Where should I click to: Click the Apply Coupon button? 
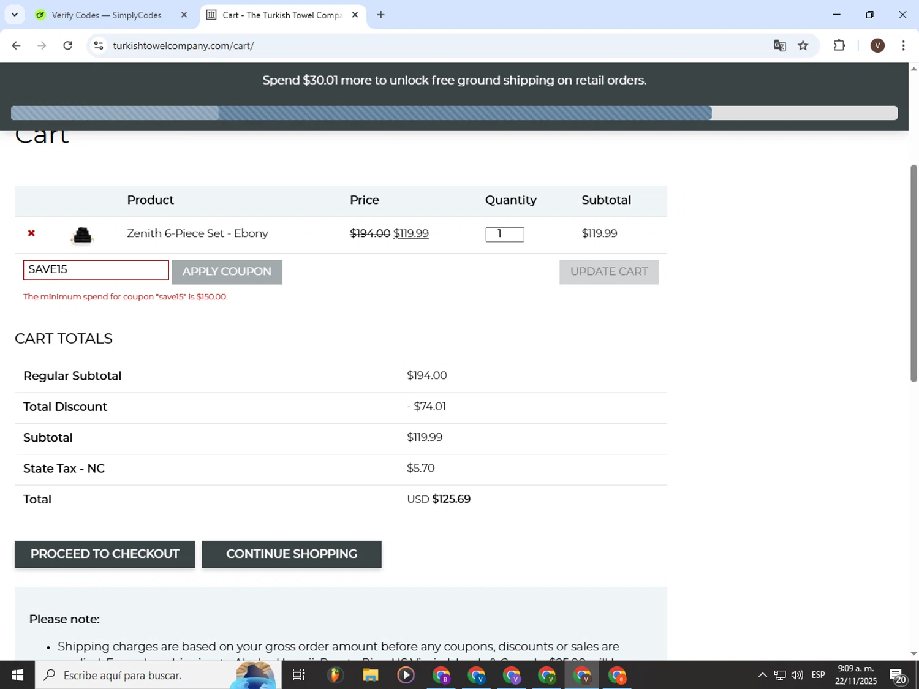point(227,272)
